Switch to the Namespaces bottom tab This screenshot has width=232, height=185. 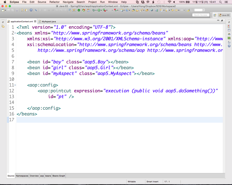click(22, 176)
